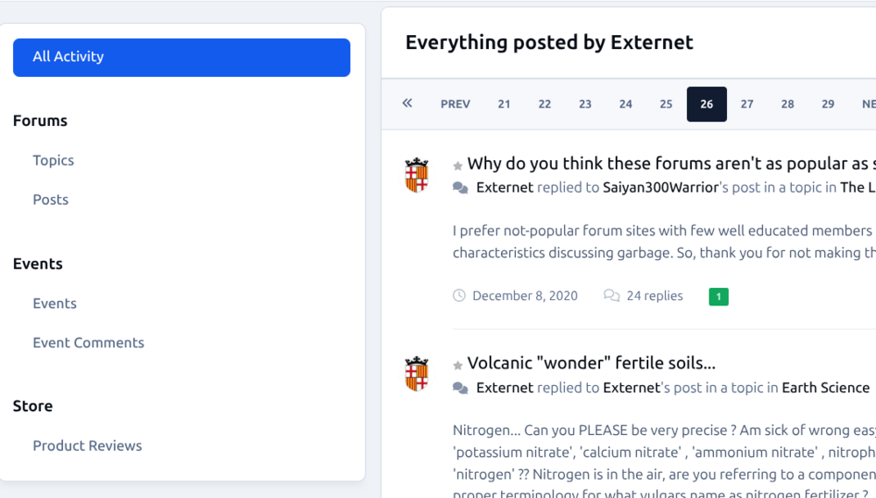Go to PREV page
Screen dimensions: 876x498
456,104
